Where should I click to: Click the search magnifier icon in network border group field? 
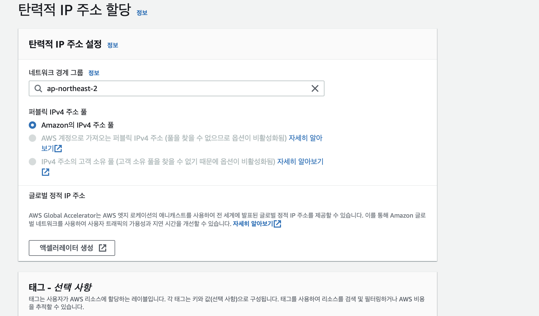pos(38,88)
